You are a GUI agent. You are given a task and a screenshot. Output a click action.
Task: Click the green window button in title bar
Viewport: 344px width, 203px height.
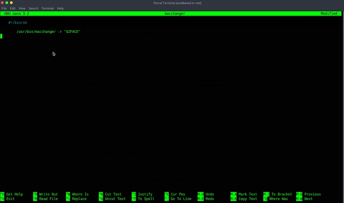(x=12, y=3)
